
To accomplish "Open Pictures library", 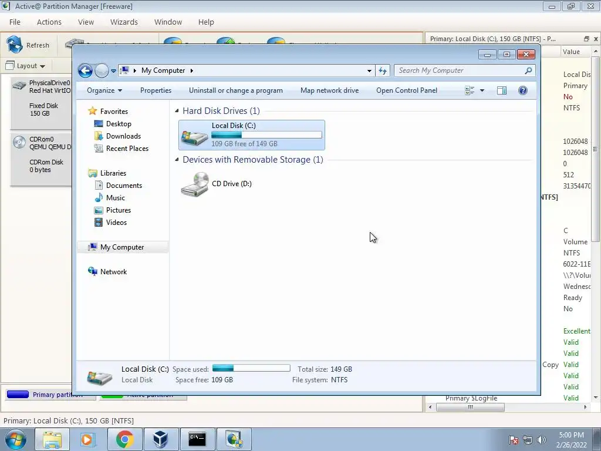I will point(119,210).
